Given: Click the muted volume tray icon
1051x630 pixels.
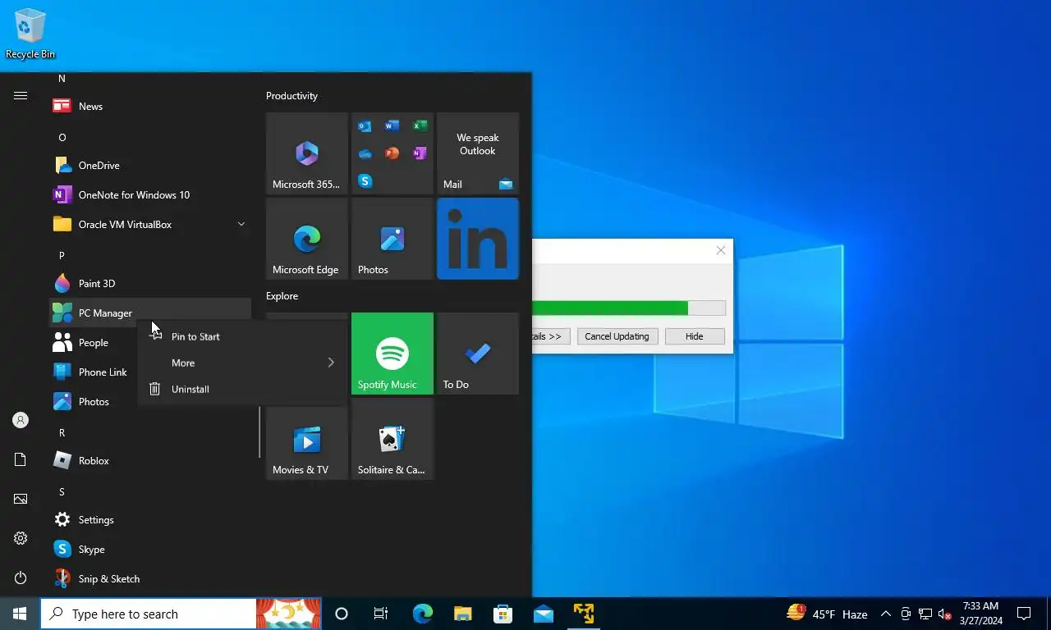Looking at the screenshot, I should coord(944,614).
